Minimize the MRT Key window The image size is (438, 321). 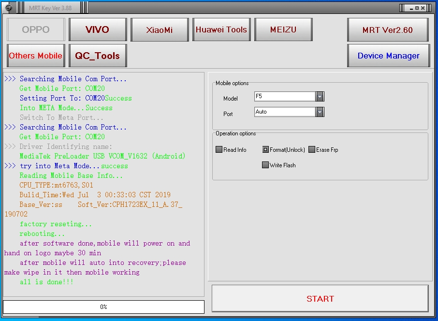pyautogui.click(x=411, y=8)
